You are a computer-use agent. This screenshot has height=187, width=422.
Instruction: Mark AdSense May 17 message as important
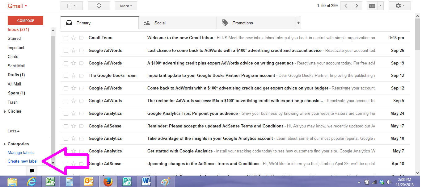[82, 126]
